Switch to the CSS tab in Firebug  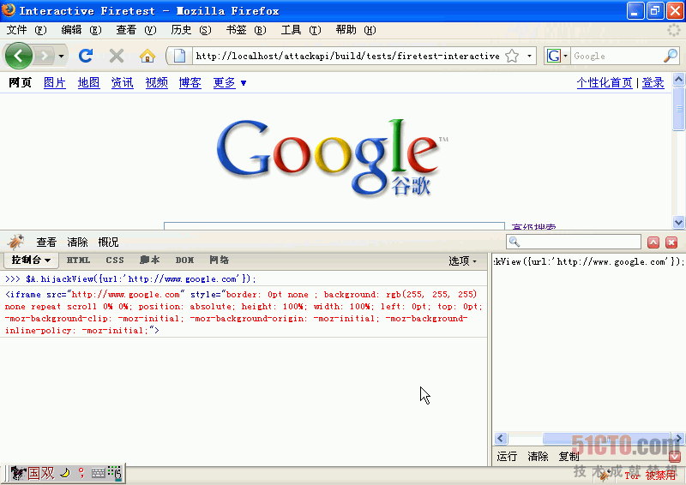pyautogui.click(x=115, y=260)
